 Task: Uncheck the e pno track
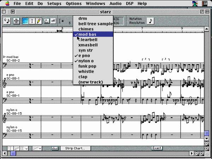coord(84,56)
